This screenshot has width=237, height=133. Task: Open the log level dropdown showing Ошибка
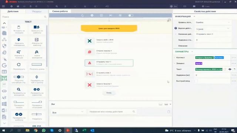click(x=213, y=22)
